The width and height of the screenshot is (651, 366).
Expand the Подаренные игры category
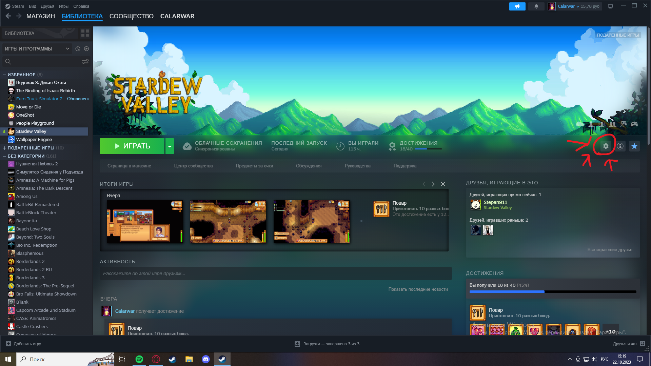click(4, 148)
